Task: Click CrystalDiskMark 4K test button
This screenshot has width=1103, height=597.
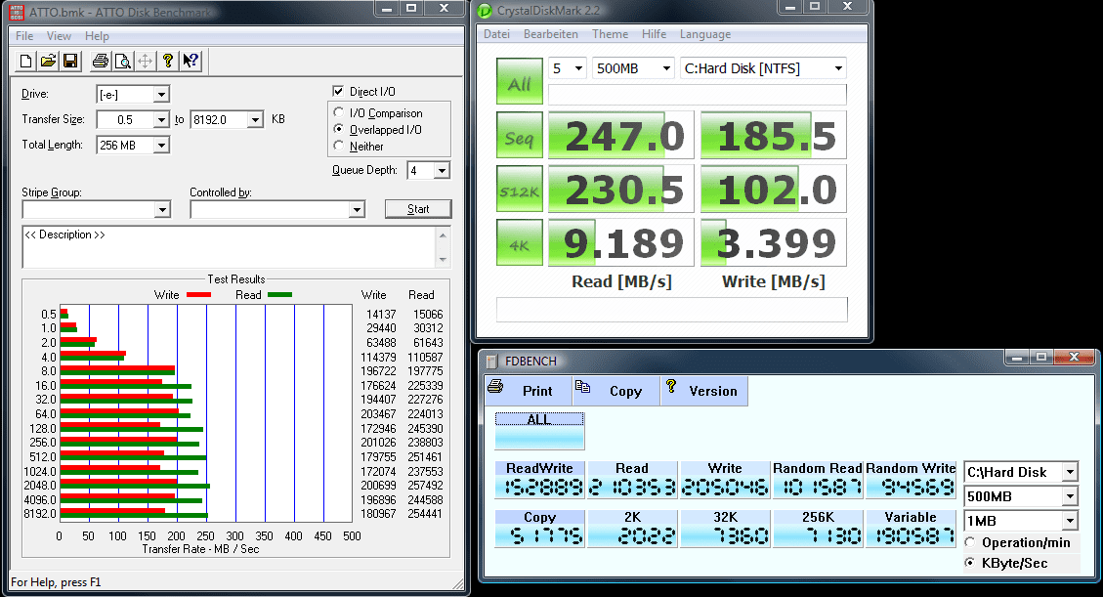Action: click(x=520, y=242)
